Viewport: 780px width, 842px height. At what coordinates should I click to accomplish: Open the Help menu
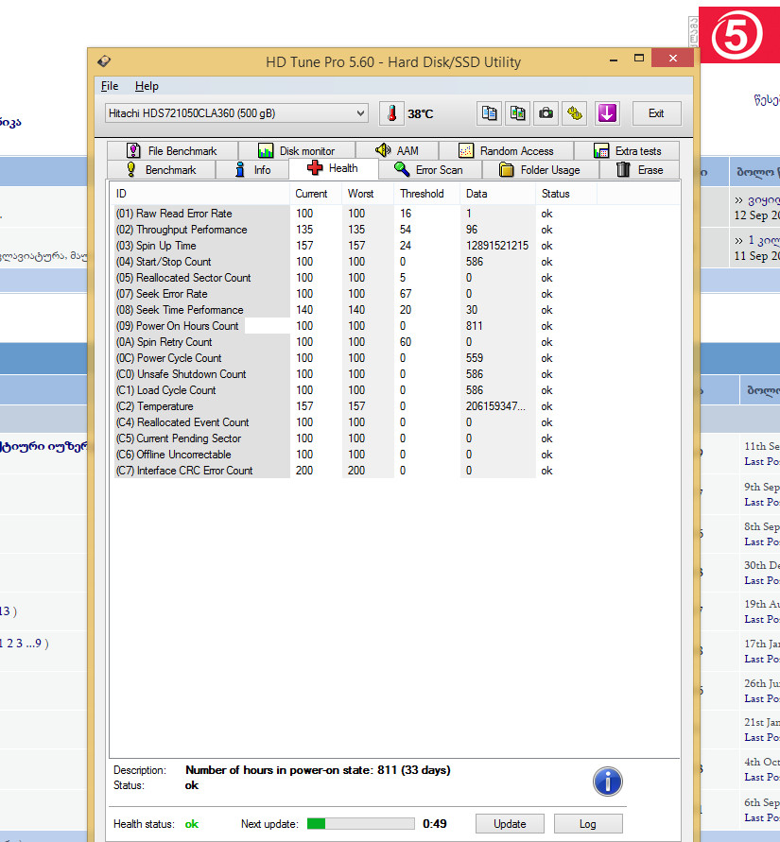[147, 86]
